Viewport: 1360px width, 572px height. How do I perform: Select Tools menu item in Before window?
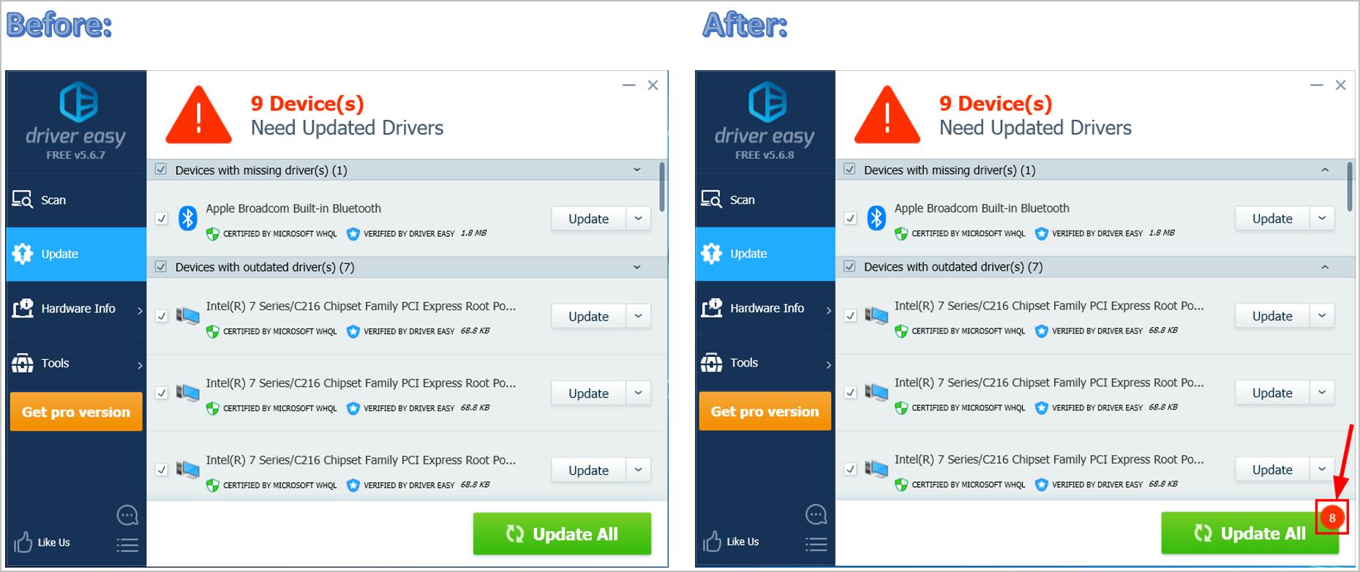point(76,364)
